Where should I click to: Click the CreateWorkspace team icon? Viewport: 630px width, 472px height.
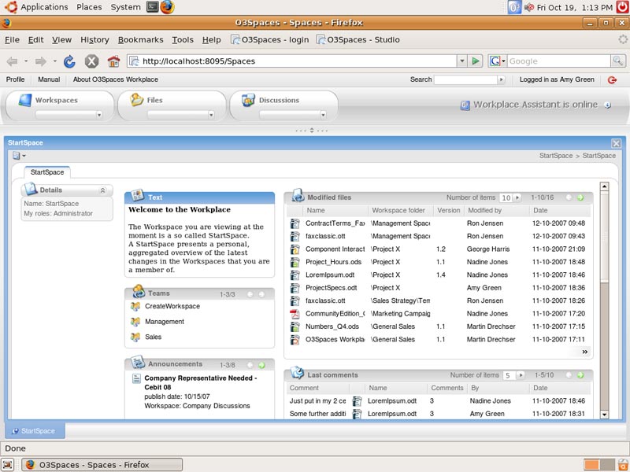tap(135, 307)
